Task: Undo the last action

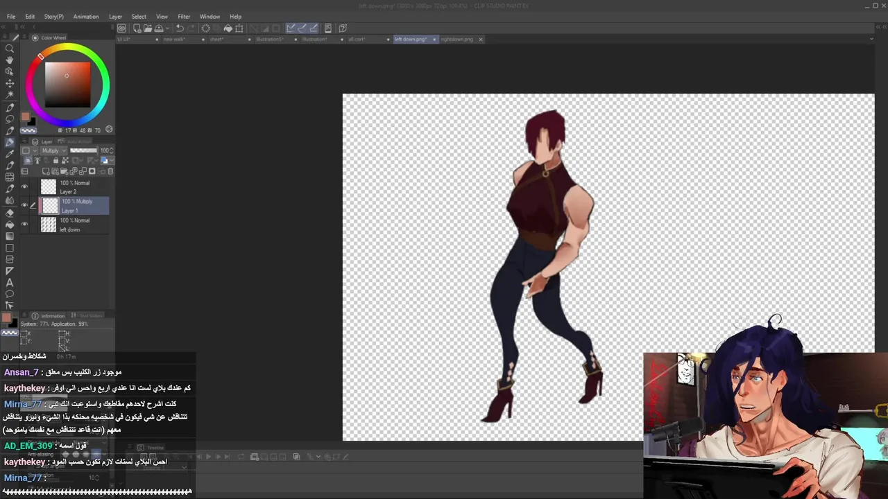Action: (x=180, y=28)
